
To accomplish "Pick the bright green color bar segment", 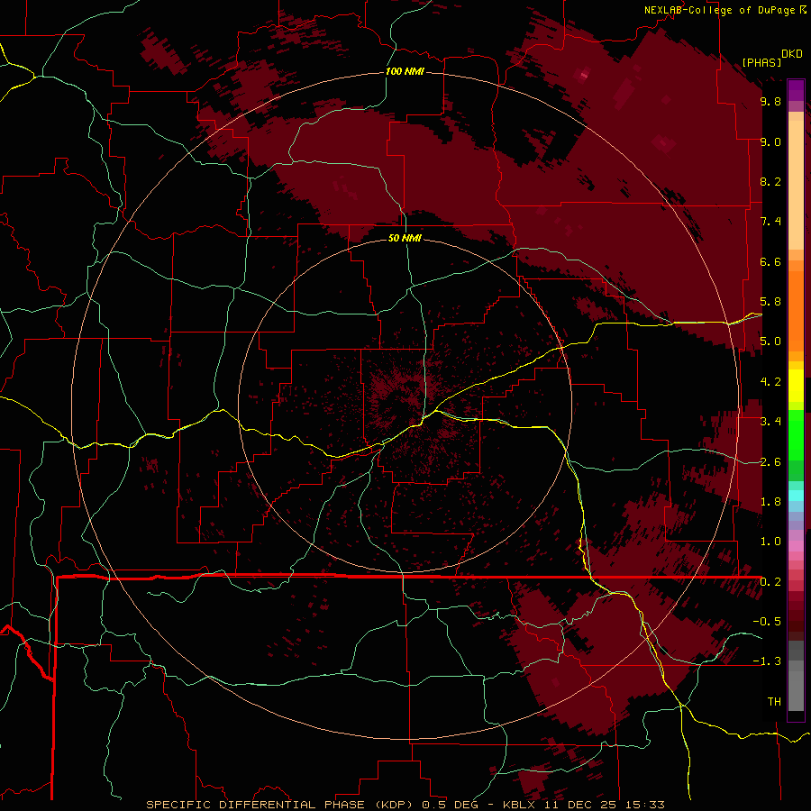I will 796,434.
